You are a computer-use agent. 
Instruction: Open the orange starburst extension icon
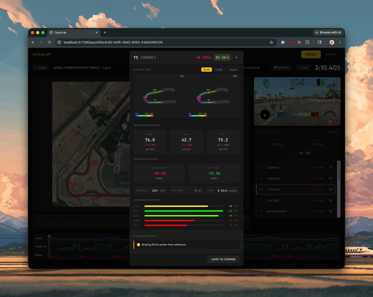299,42
